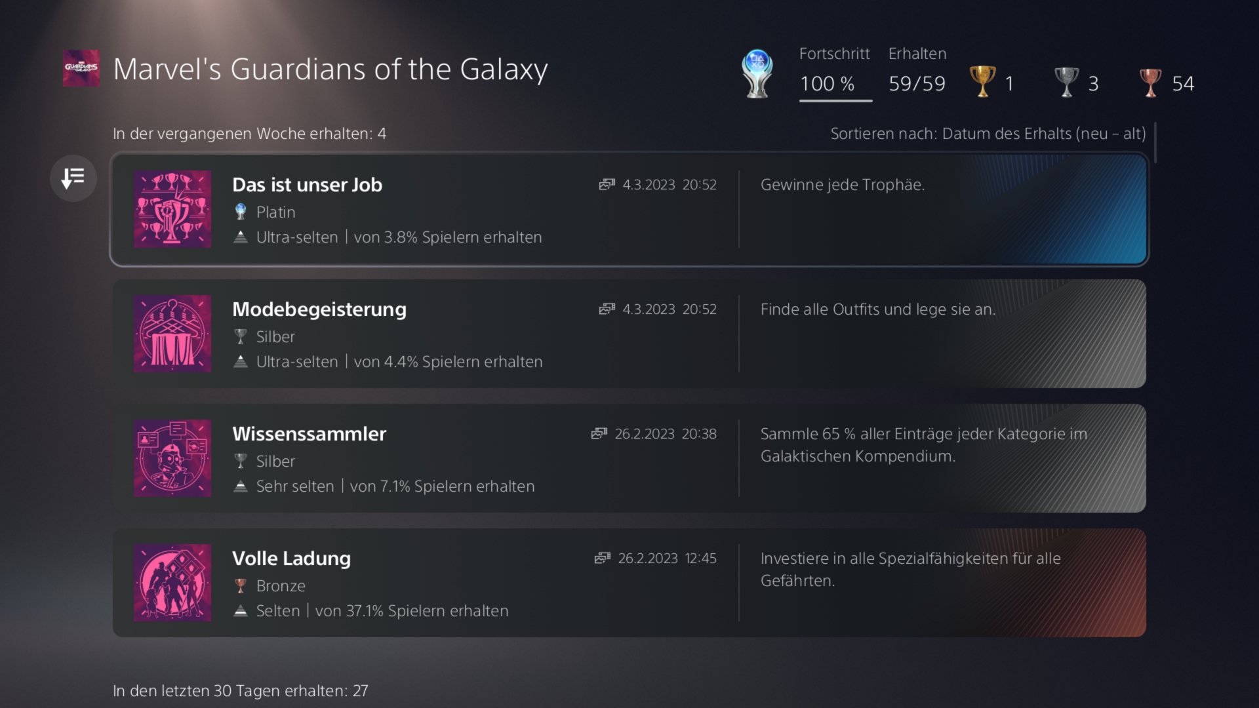Select the Modebegeisterung trophy title

click(x=319, y=309)
